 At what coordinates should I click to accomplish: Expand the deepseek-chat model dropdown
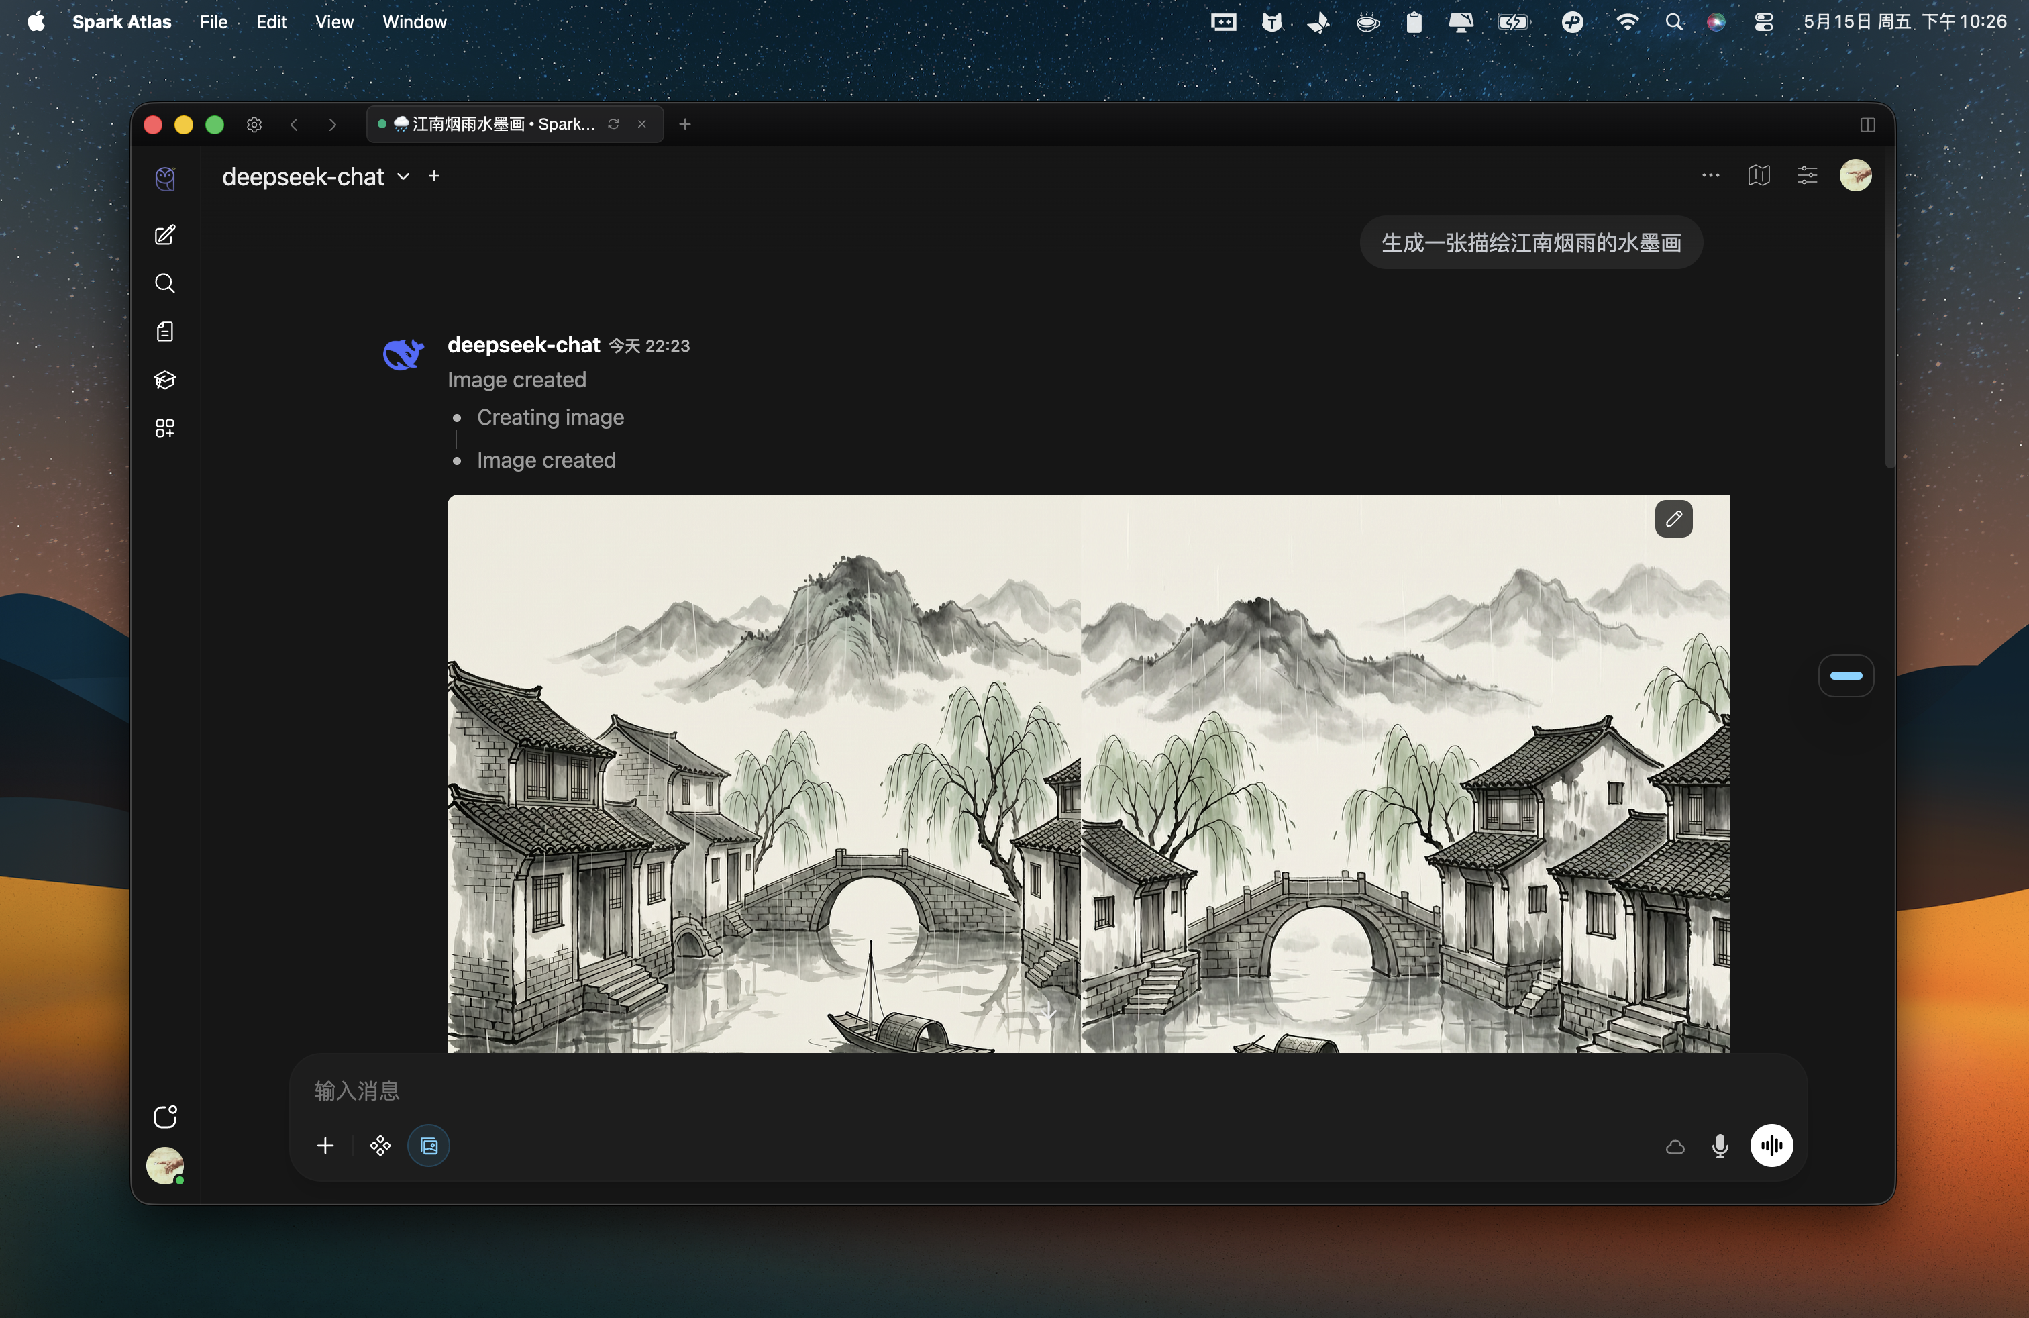[403, 176]
